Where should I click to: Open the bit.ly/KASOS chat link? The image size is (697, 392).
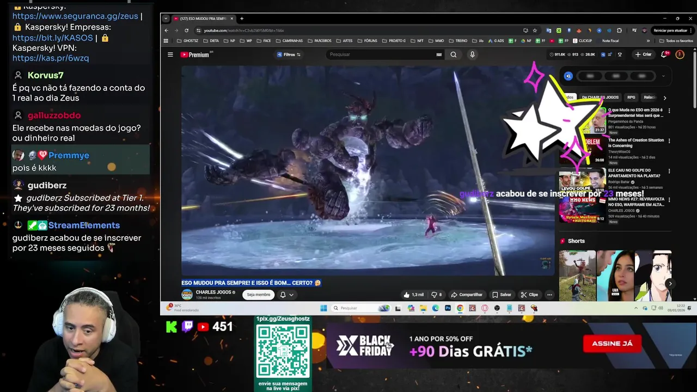coord(53,38)
